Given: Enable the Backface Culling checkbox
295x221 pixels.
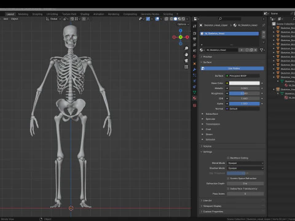Looking at the screenshot, I should (x=228, y=158).
